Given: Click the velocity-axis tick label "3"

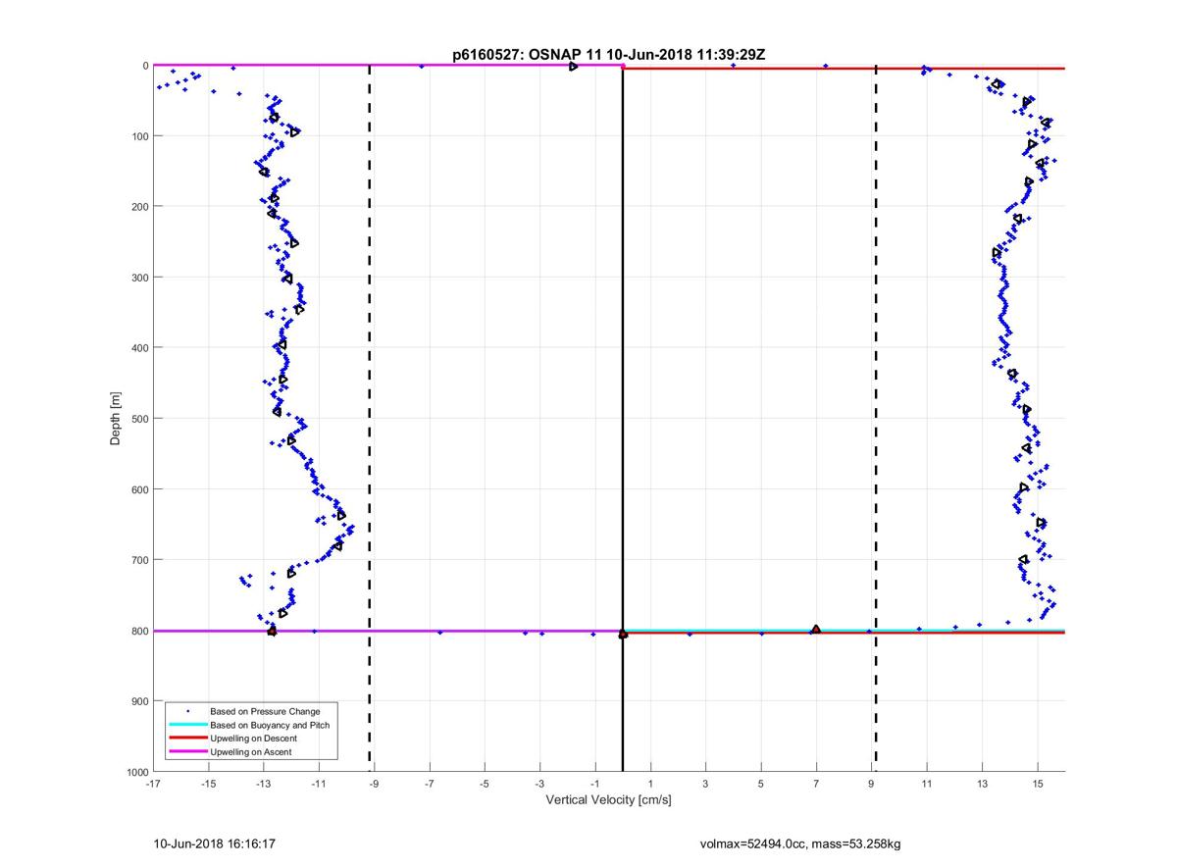Looking at the screenshot, I should coord(705,784).
